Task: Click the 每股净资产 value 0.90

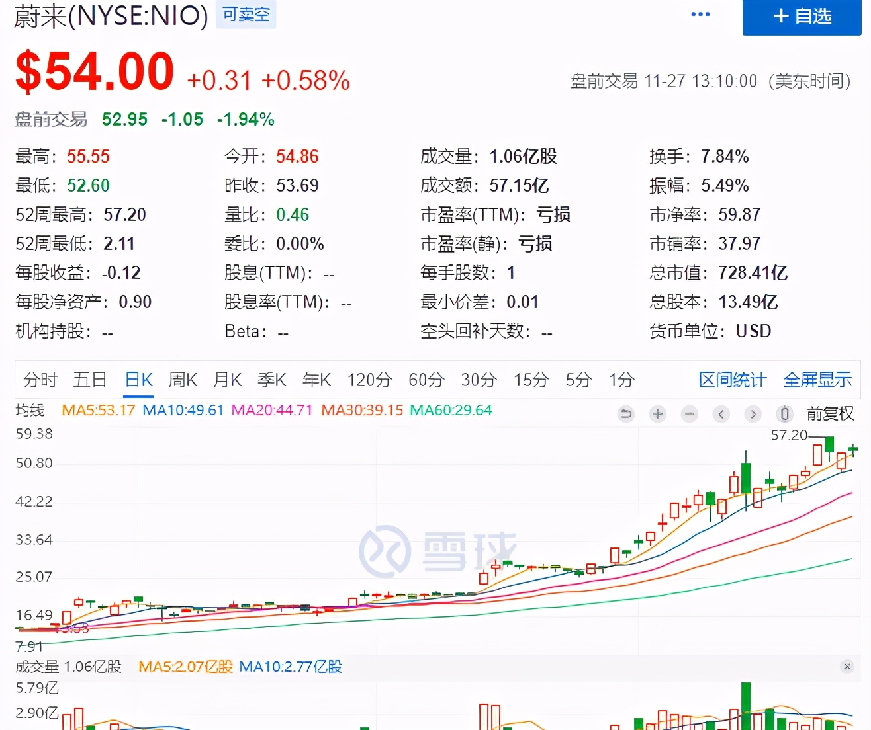Action: pyautogui.click(x=135, y=302)
